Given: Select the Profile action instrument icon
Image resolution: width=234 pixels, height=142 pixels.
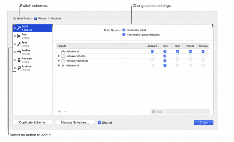Looking at the screenshot, I should coord(19,52).
